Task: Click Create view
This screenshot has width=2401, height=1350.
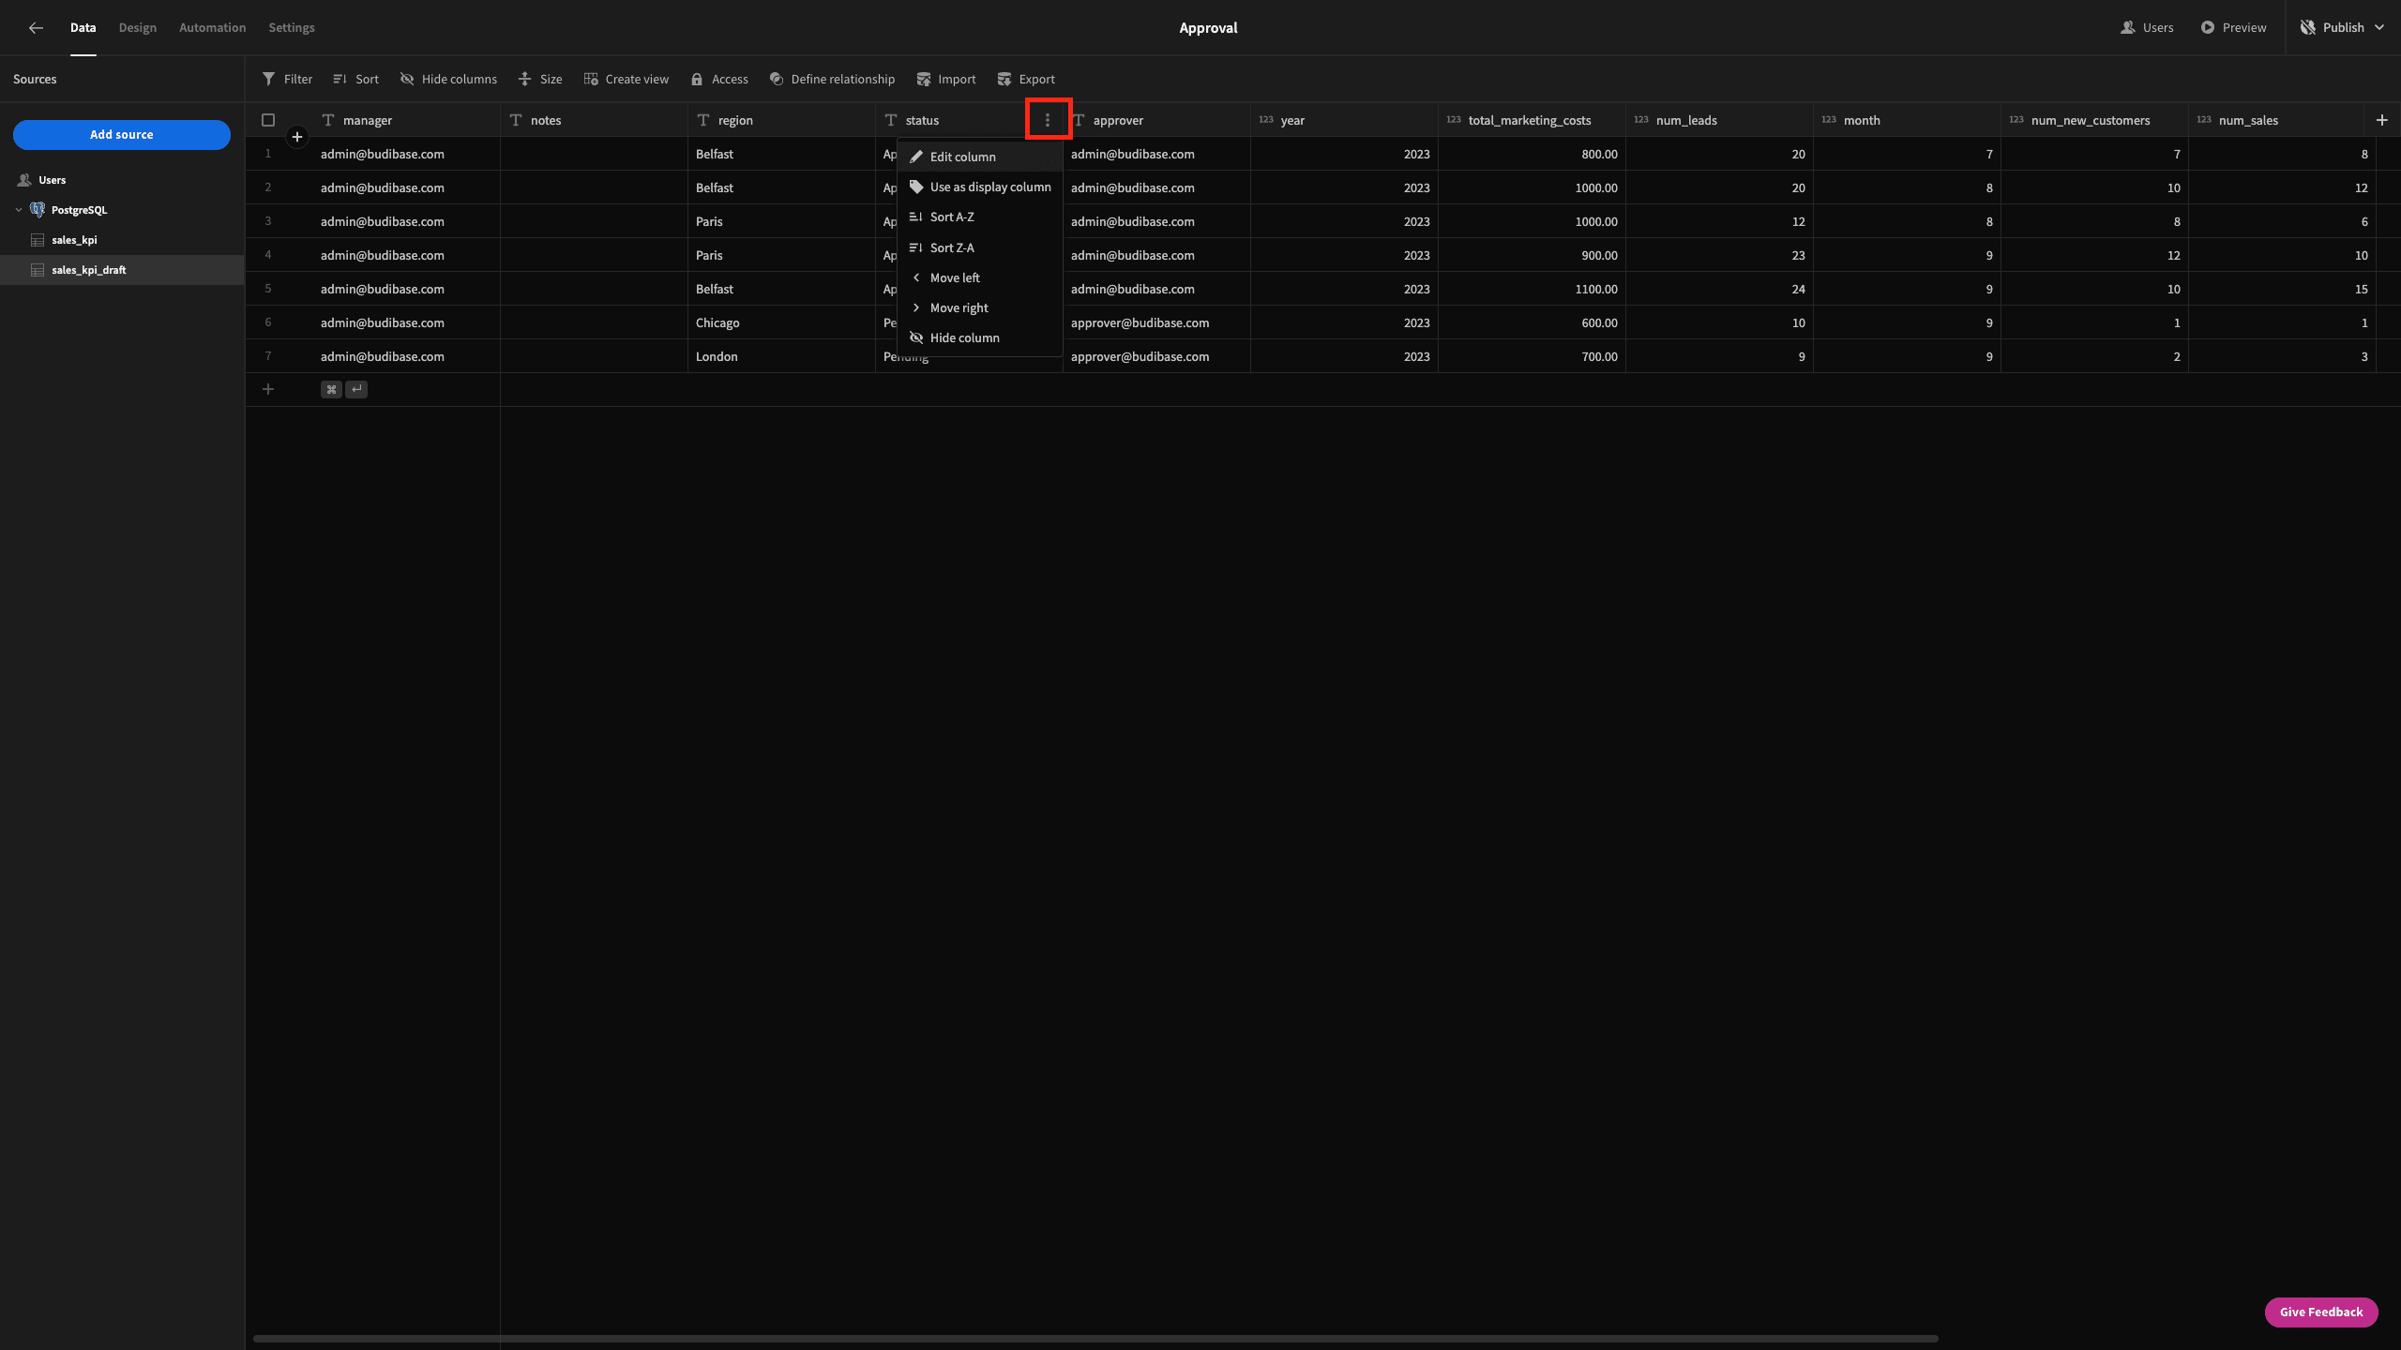Action: tap(627, 80)
